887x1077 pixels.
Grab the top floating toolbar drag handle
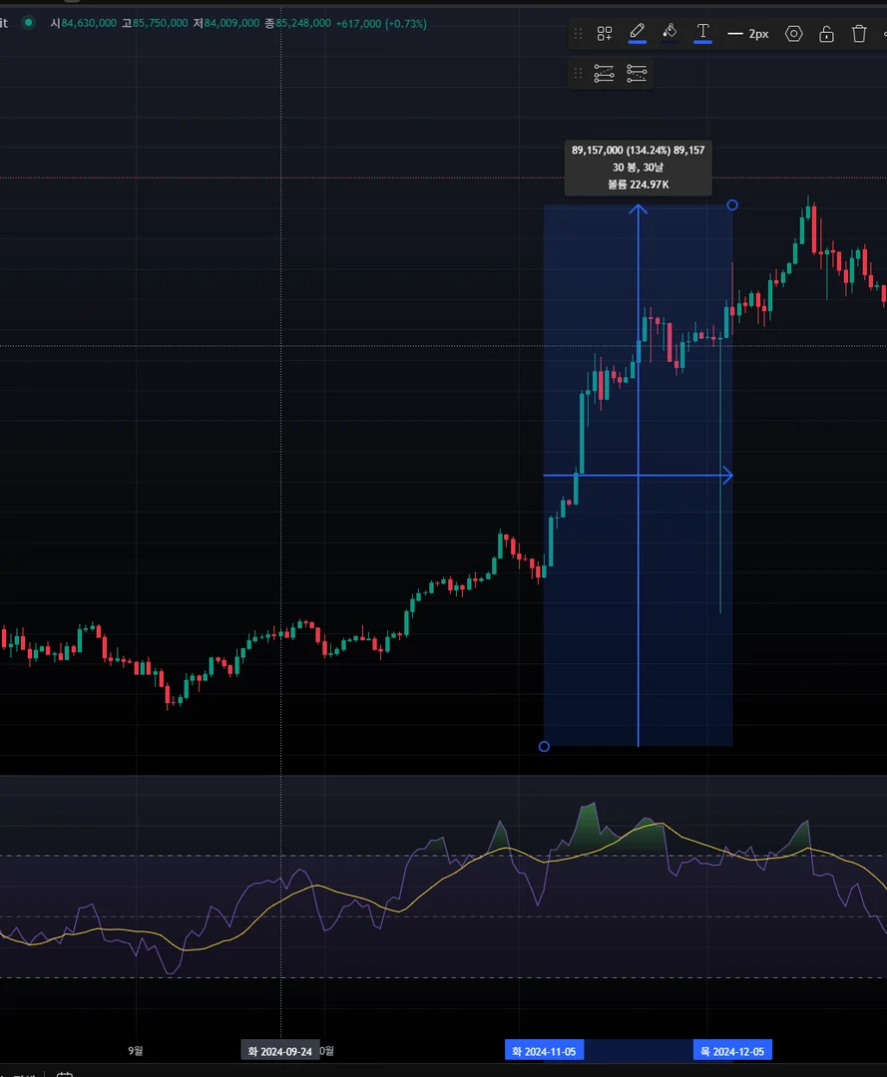(578, 34)
